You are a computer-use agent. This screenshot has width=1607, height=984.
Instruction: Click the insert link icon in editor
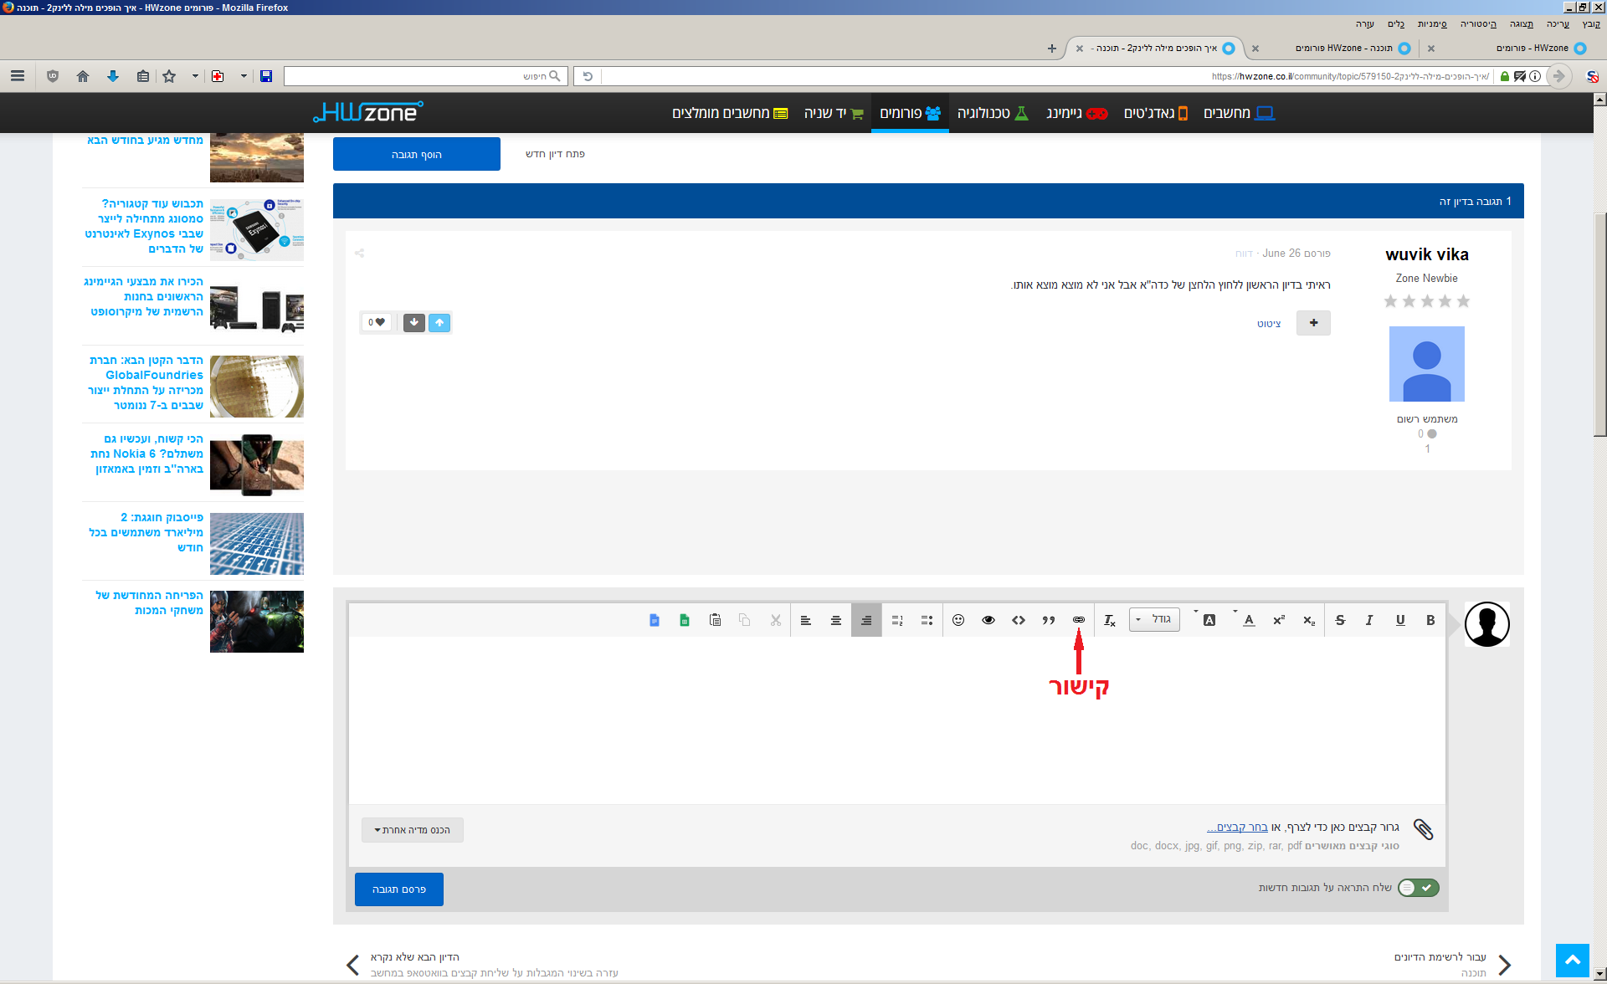click(1078, 620)
